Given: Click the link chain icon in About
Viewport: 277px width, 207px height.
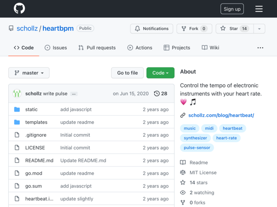Looking at the screenshot, I should pos(183,115).
